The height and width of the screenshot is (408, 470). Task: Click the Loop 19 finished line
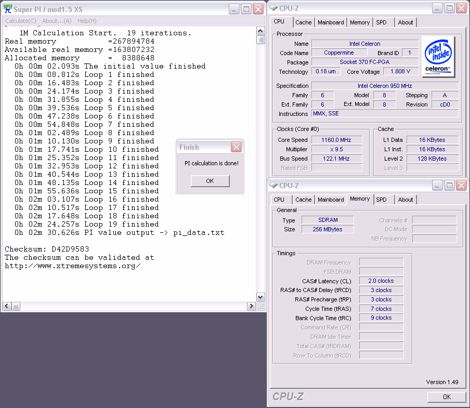coord(87,225)
